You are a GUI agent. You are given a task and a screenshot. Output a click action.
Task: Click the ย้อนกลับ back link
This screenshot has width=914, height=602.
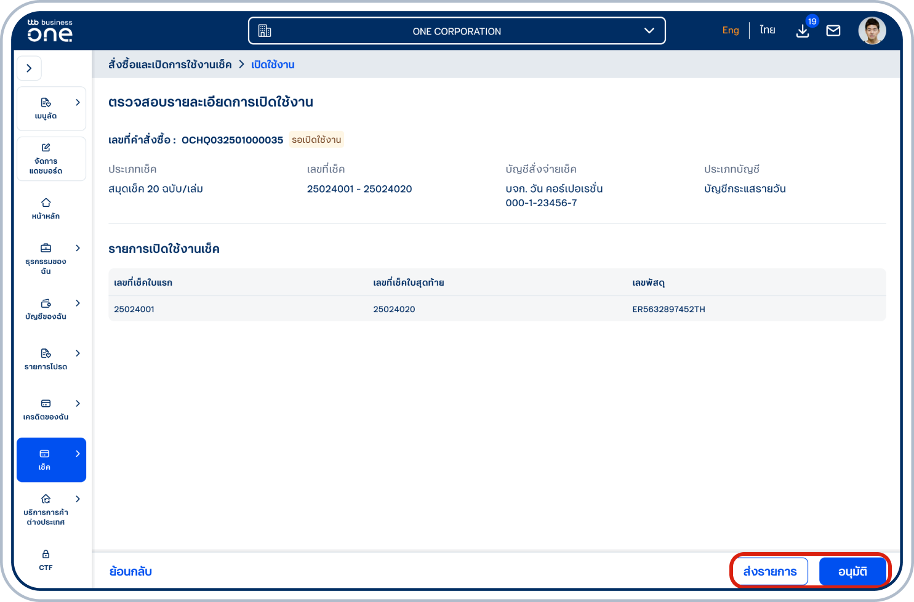click(x=130, y=571)
